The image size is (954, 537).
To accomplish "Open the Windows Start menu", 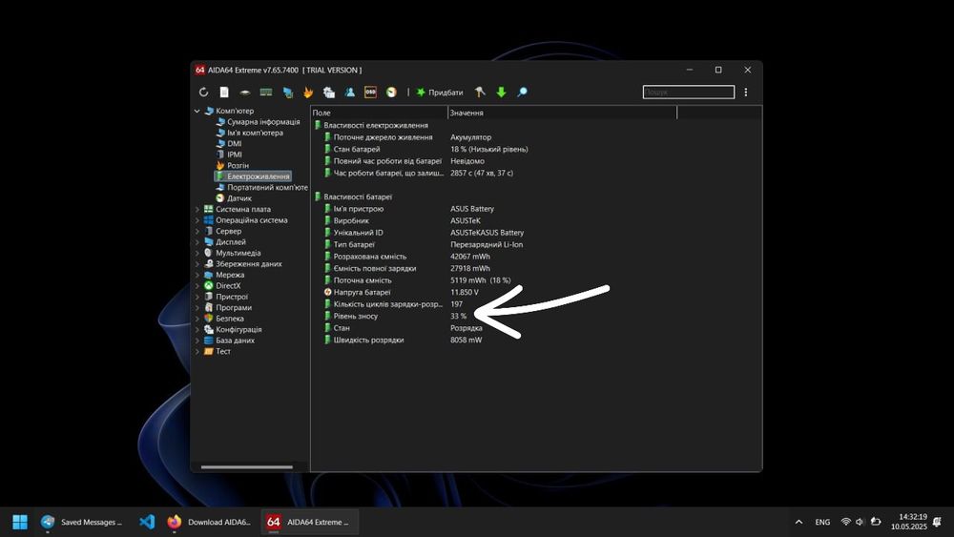I will click(20, 522).
